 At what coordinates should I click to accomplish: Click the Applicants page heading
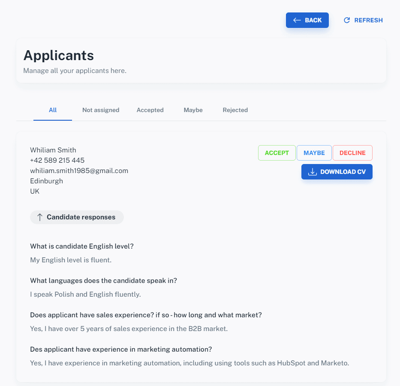(59, 55)
